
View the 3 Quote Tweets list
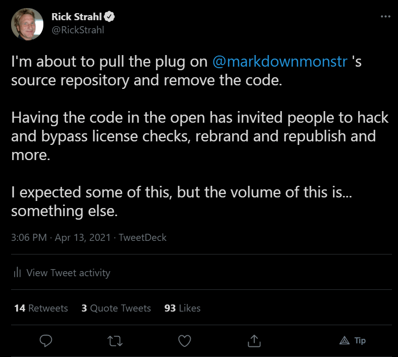click(116, 308)
